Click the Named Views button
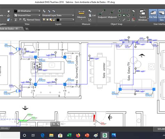165x139 pixels. click(32, 20)
